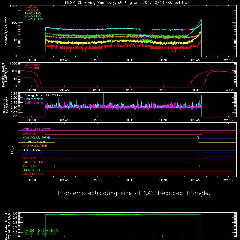This screenshot has height=240, width=240.
Task: Click the ATTENUATOR_STATE flag label
Action: coord(36,130)
